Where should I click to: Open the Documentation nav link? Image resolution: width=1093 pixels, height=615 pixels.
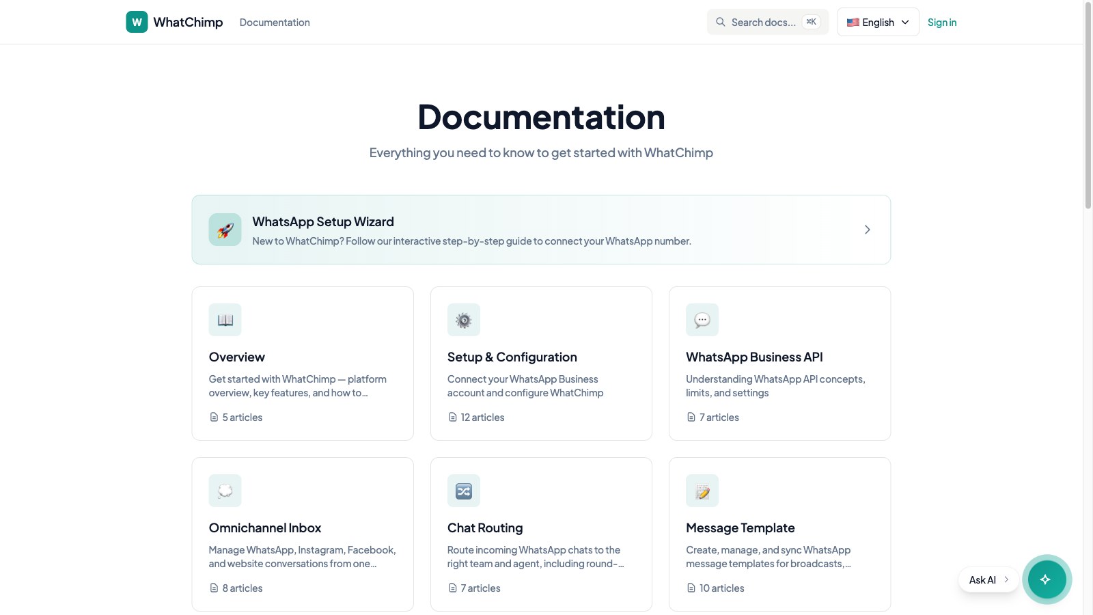click(x=275, y=23)
